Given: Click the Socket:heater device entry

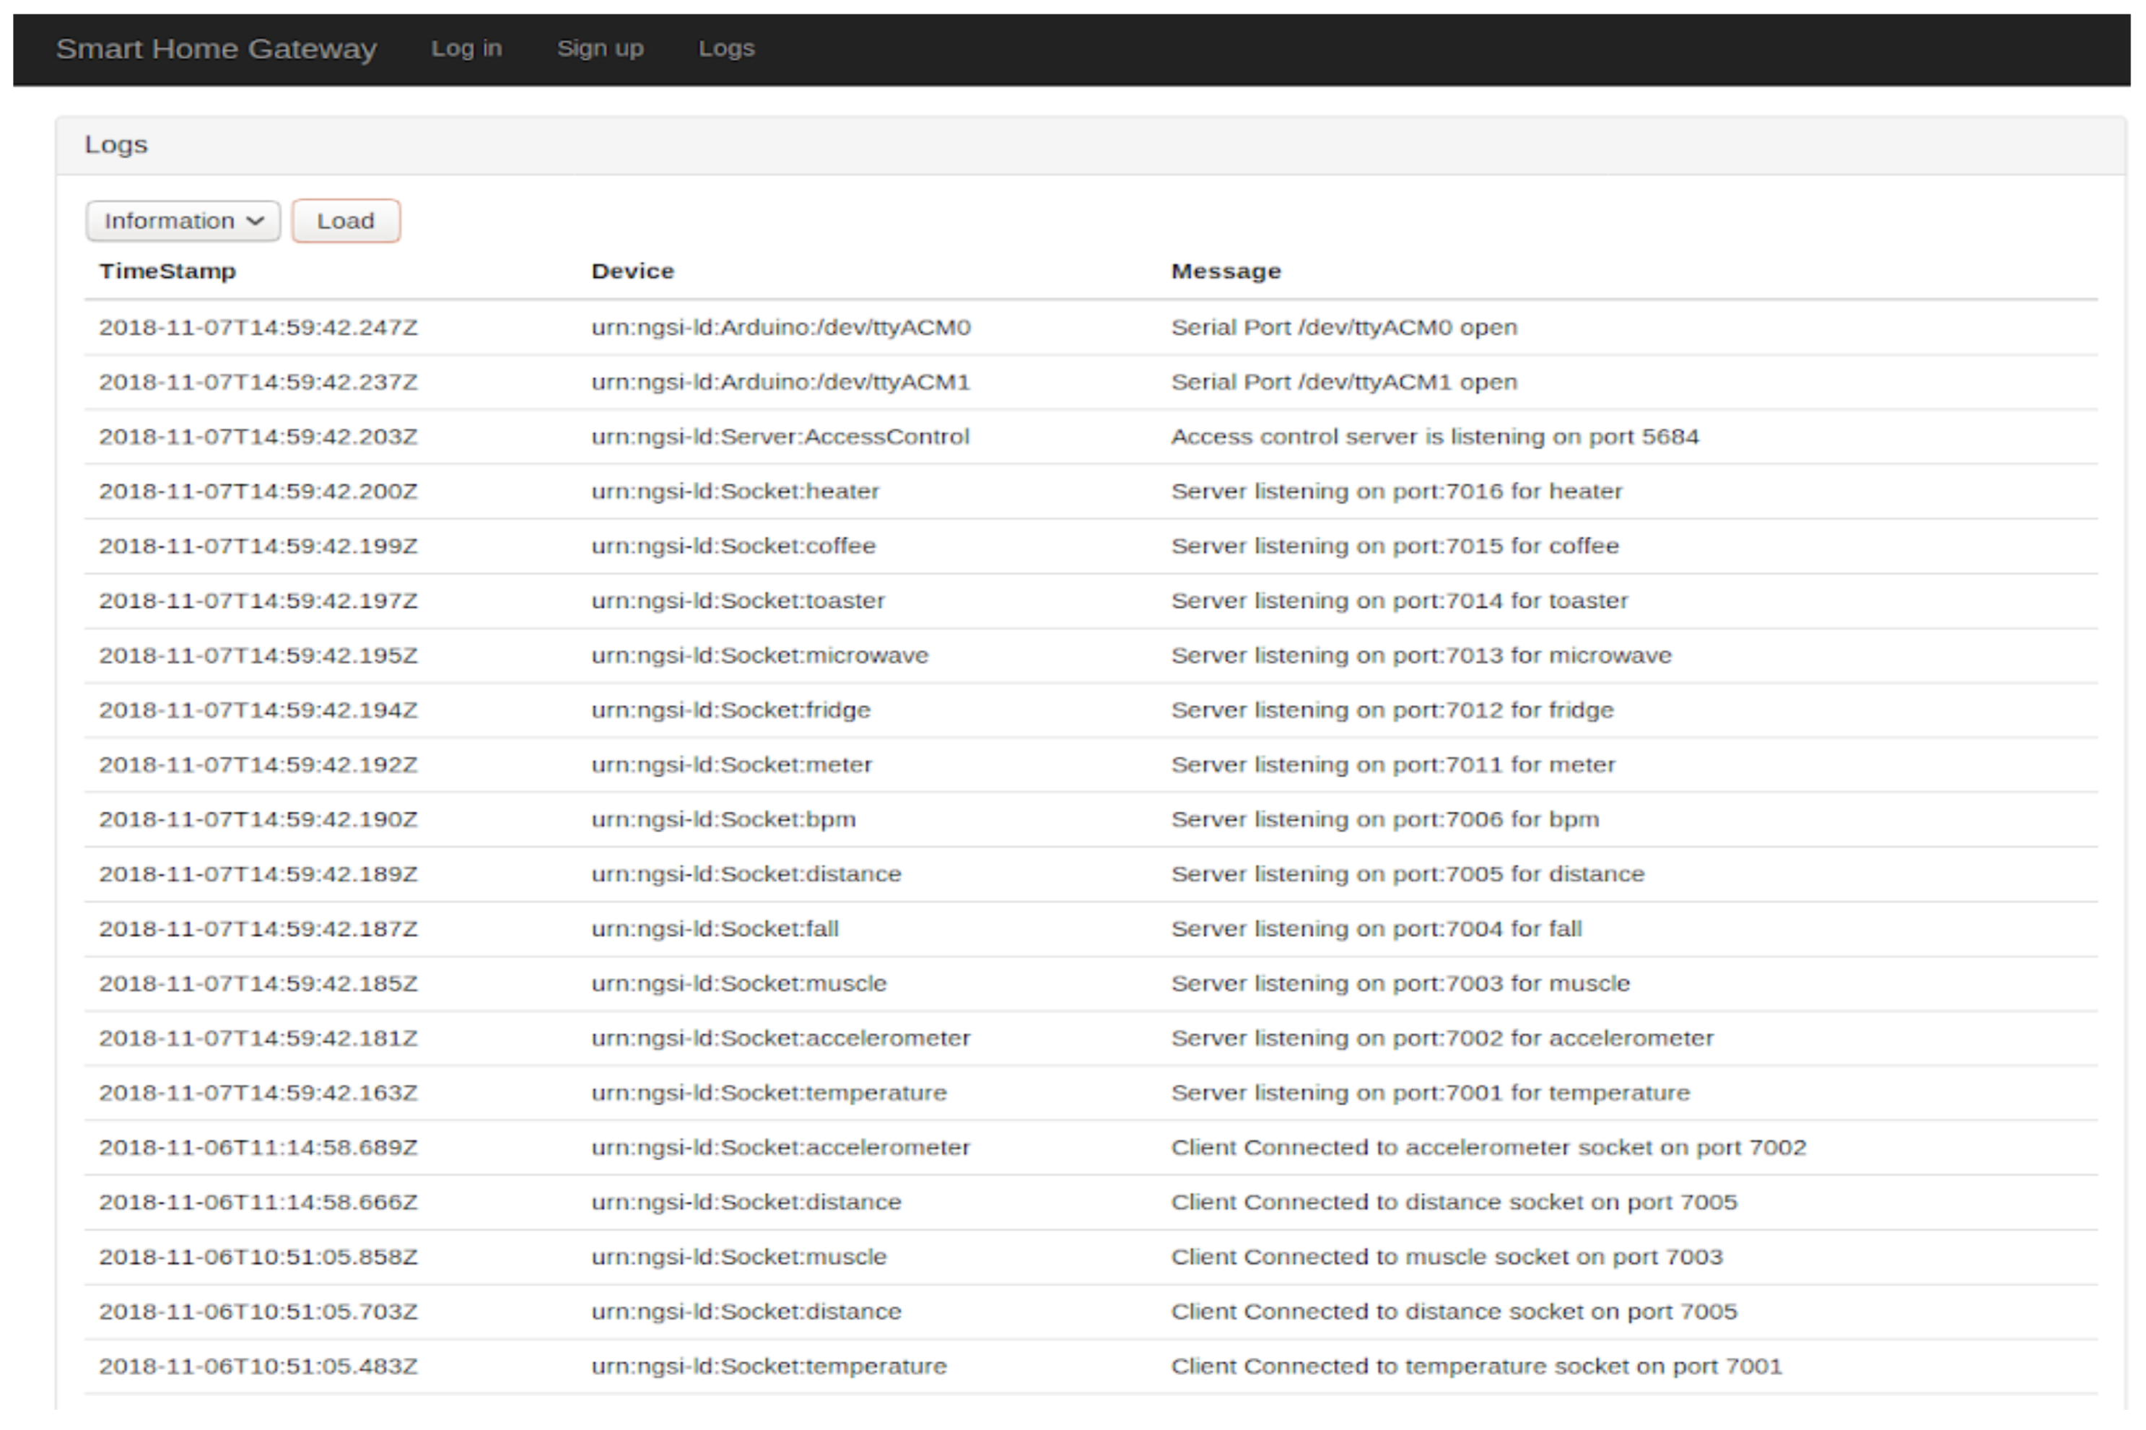Looking at the screenshot, I should point(734,492).
